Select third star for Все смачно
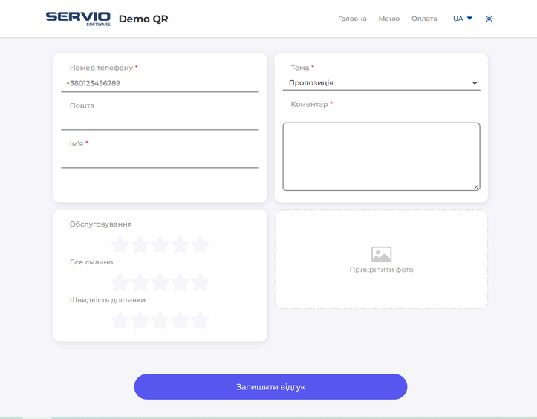The height and width of the screenshot is (419, 537). pos(160,282)
